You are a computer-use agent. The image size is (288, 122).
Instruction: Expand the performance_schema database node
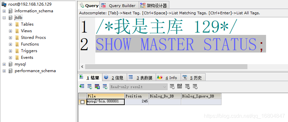(4, 71)
